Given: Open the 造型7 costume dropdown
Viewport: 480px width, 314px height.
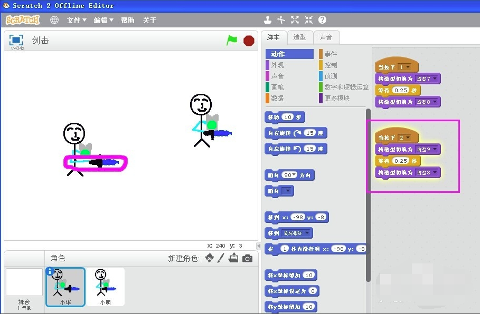Looking at the screenshot, I should (x=427, y=79).
